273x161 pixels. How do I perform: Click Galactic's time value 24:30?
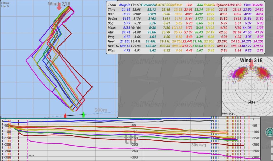click(259, 10)
